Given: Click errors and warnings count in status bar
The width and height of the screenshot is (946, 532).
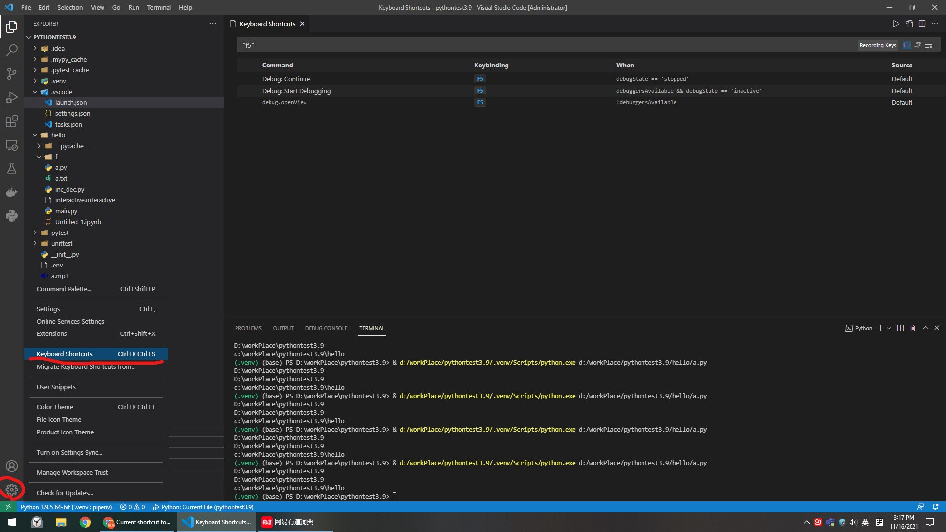Looking at the screenshot, I should [132, 507].
